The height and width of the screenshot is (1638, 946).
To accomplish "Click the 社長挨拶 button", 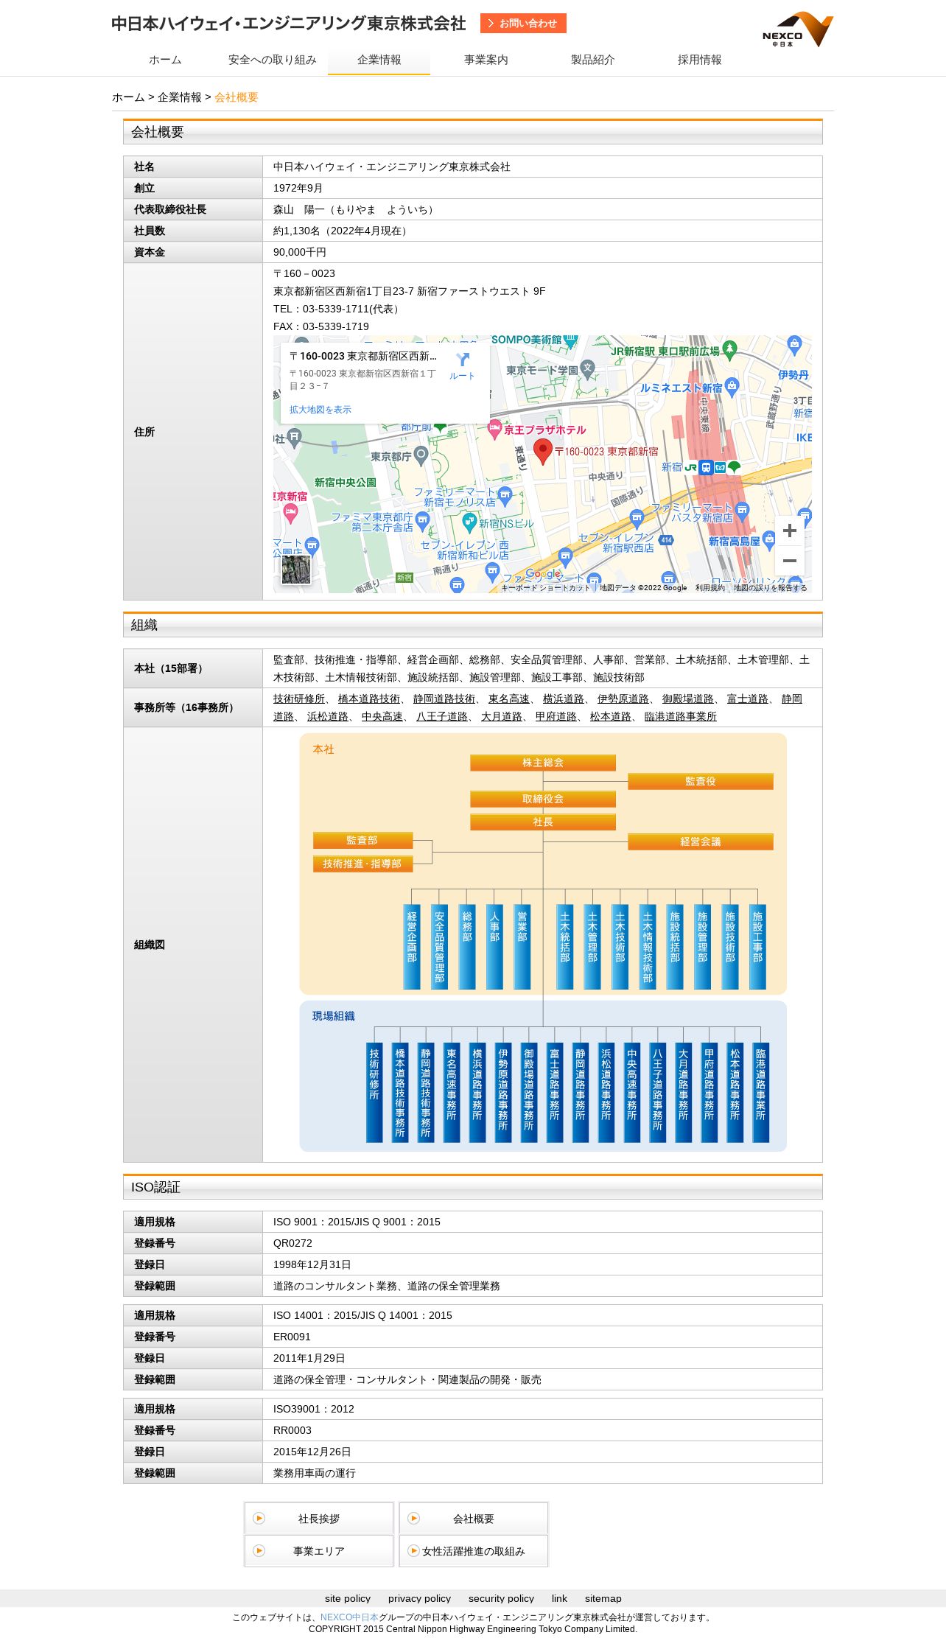I will 319,1519.
